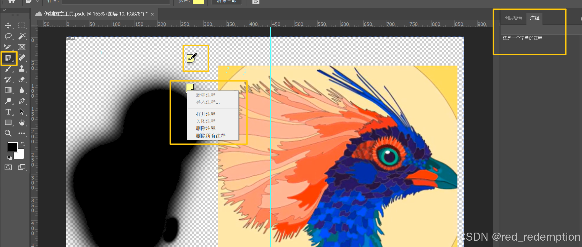Reset default foreground and background colors
This screenshot has width=582, height=247.
pyautogui.click(x=9, y=158)
